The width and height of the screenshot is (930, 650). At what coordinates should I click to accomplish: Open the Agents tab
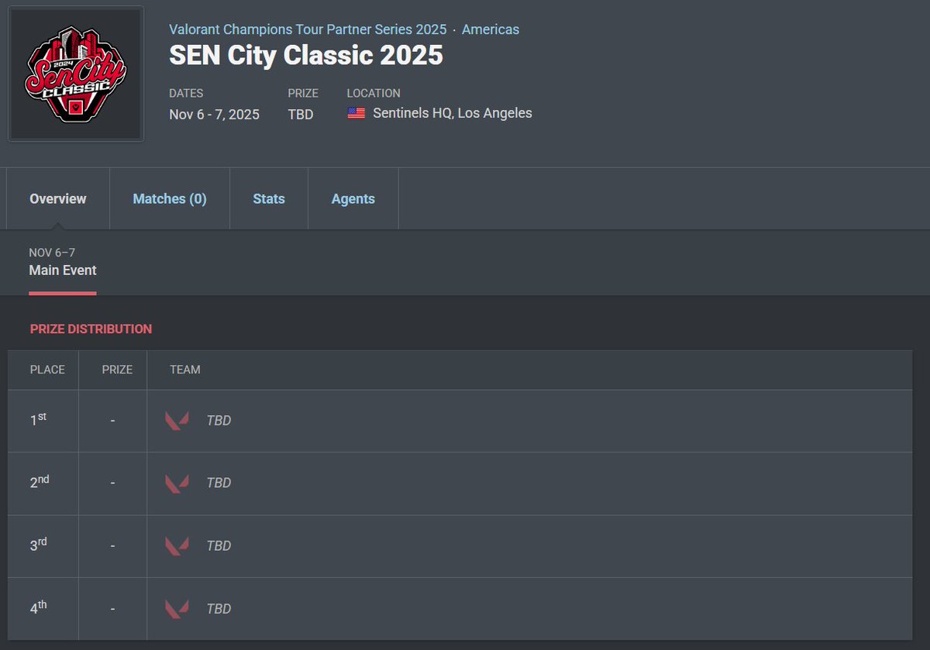353,199
